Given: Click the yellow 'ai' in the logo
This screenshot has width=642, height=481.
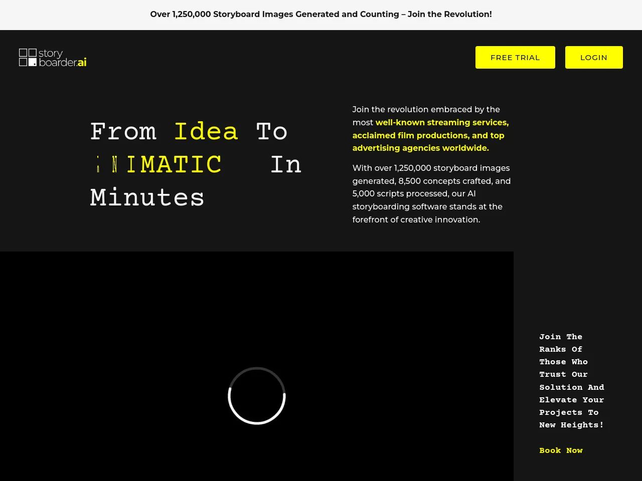Looking at the screenshot, I should 82,63.
